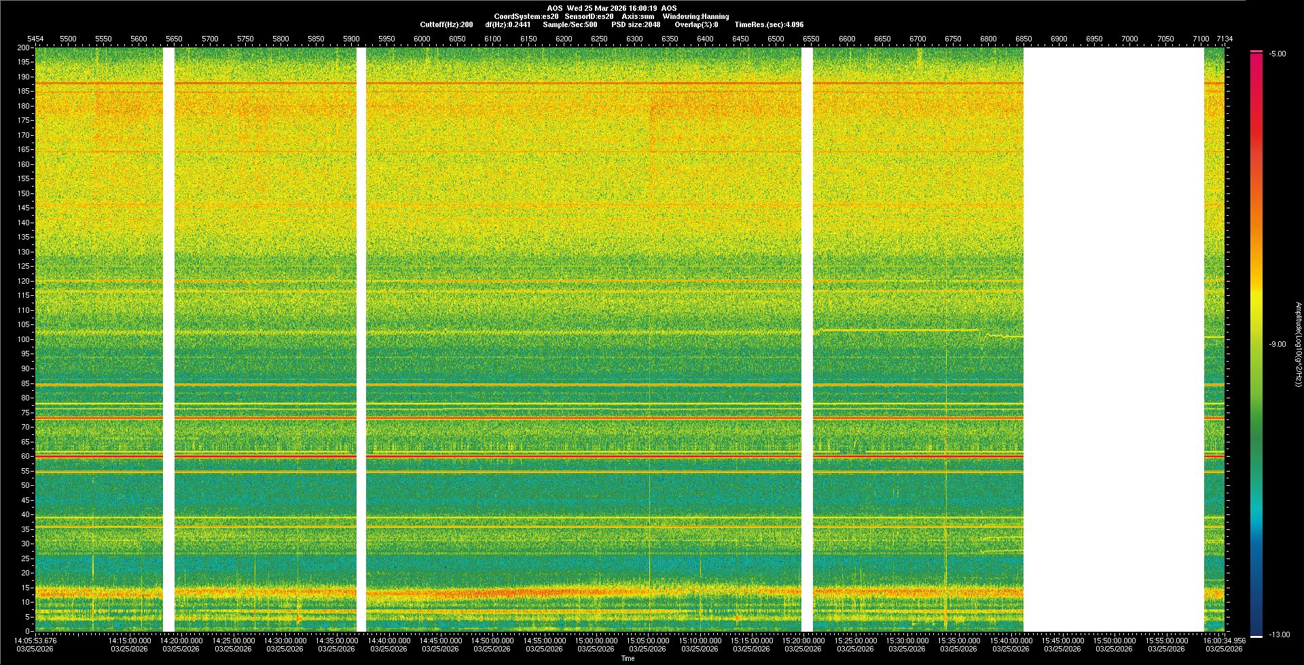Select the TimeRes.(sec):4.096 label
Screen dimensions: 1304x665
(x=768, y=24)
